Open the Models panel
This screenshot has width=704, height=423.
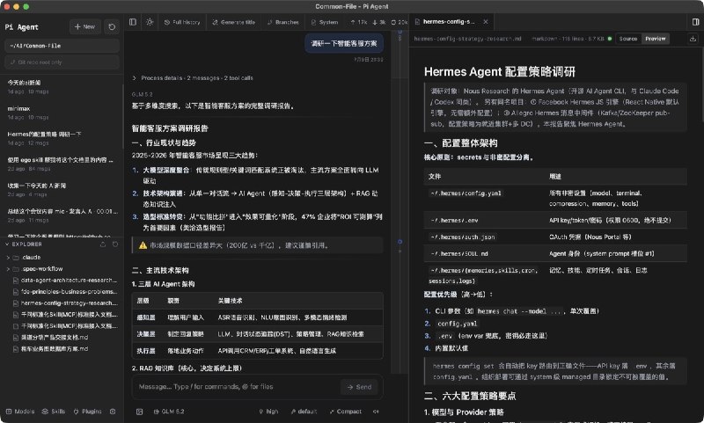[x=20, y=412]
